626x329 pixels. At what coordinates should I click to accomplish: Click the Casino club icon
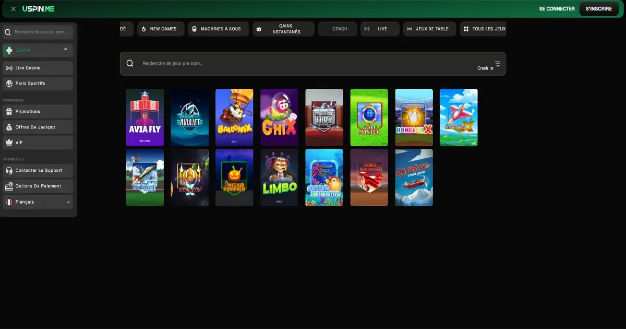9,50
